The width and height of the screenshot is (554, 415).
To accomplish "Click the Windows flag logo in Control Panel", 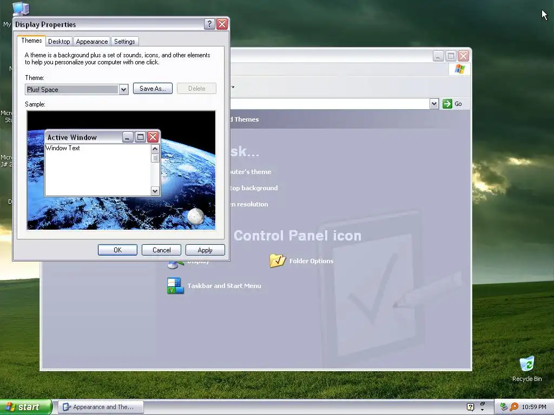I will point(460,69).
